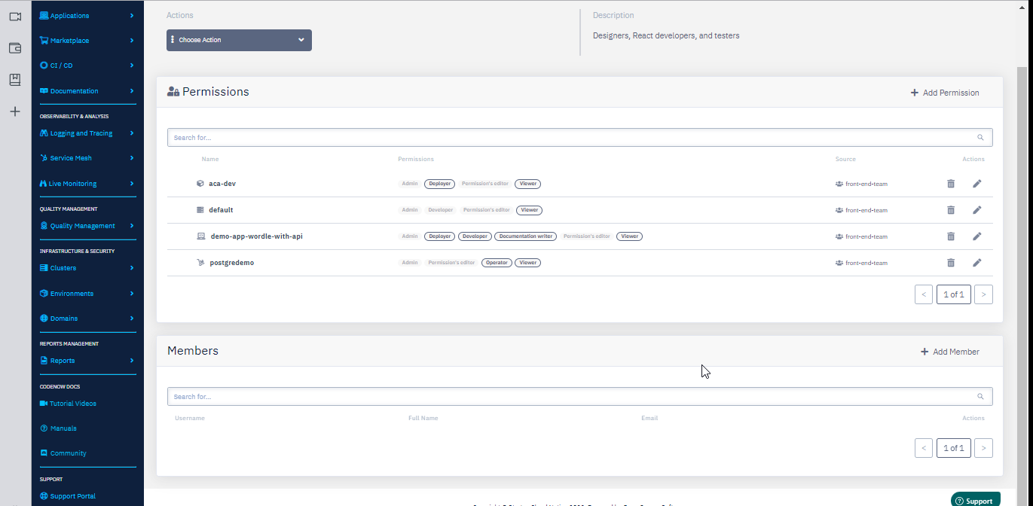Click the Add Permission button
The width and height of the screenshot is (1033, 506).
click(945, 93)
